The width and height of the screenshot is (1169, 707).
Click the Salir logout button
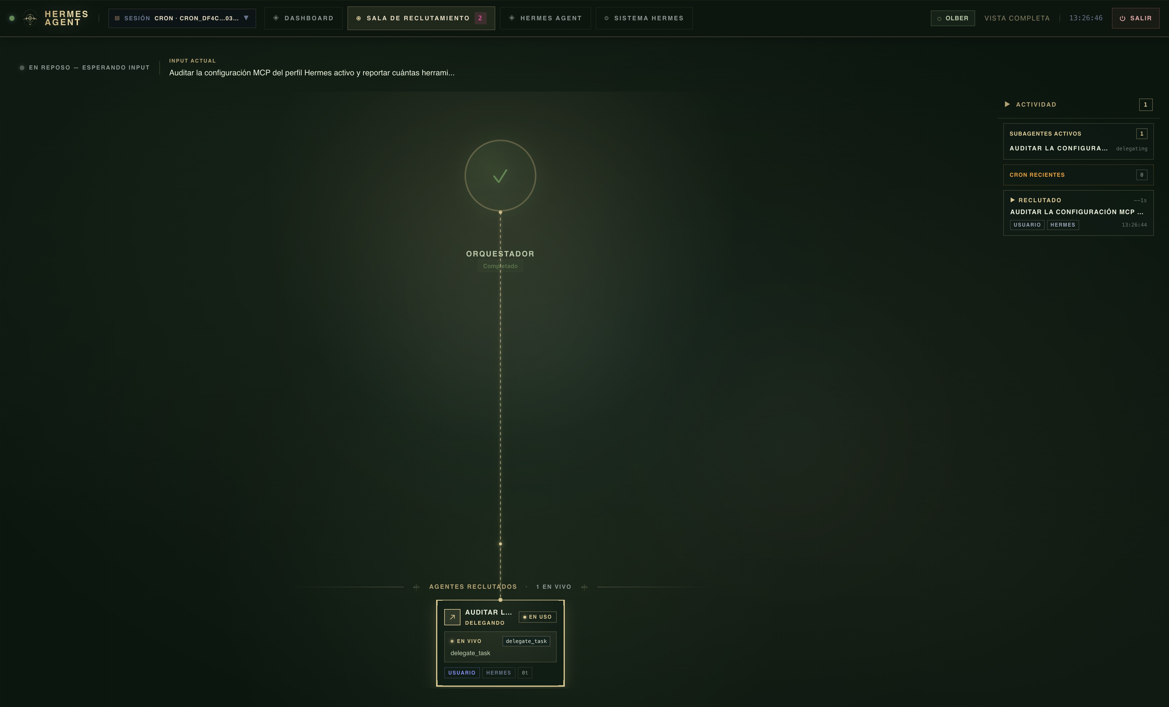[x=1135, y=18]
